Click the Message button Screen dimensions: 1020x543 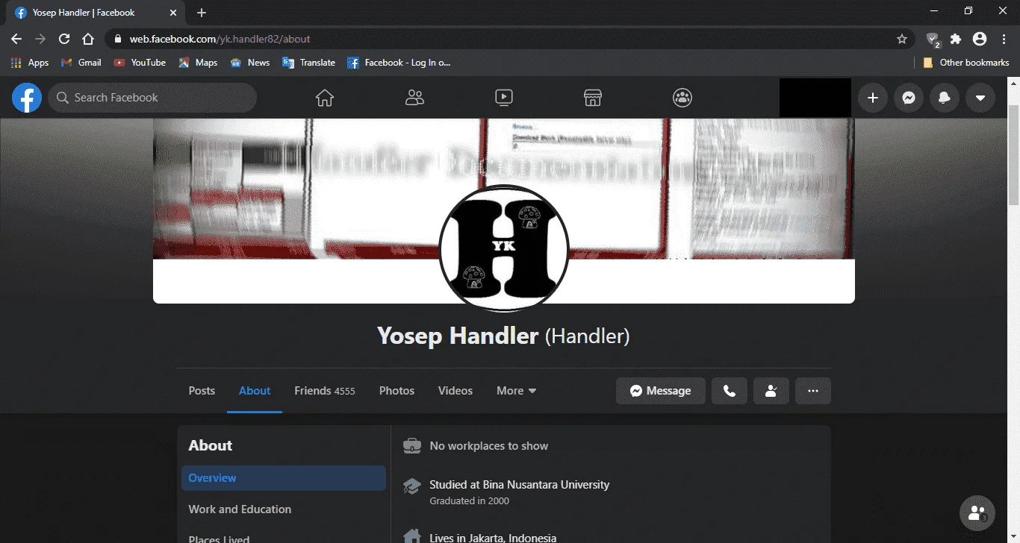point(660,391)
